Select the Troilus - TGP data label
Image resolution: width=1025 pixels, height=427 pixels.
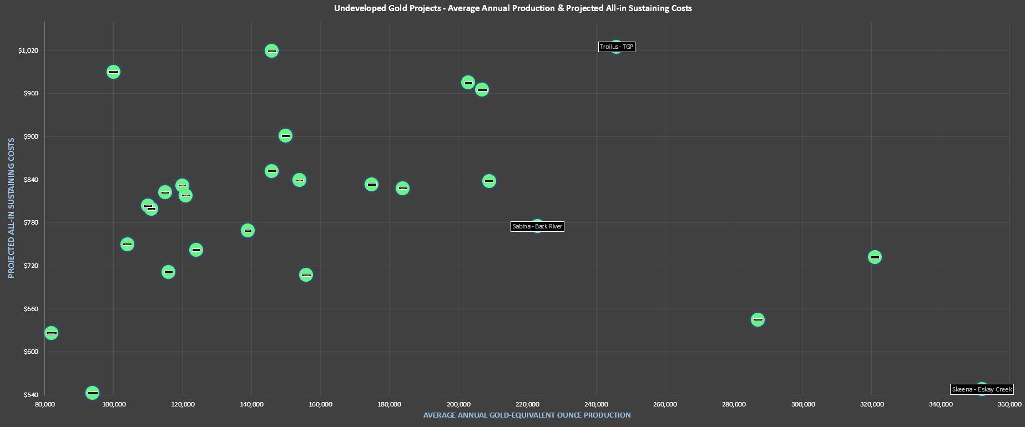tap(617, 47)
